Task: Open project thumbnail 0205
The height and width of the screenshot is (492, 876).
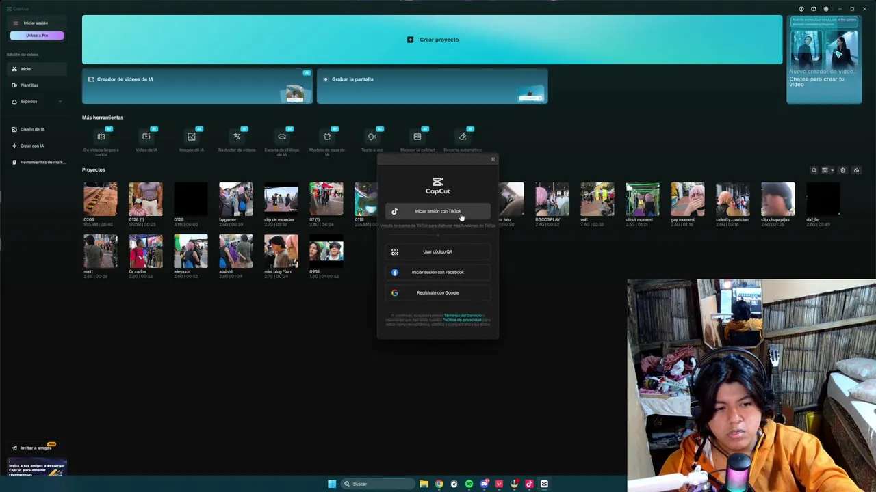Action: click(101, 199)
